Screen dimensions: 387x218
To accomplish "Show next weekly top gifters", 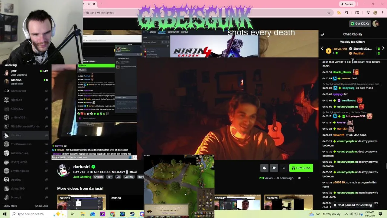I will point(383,48).
